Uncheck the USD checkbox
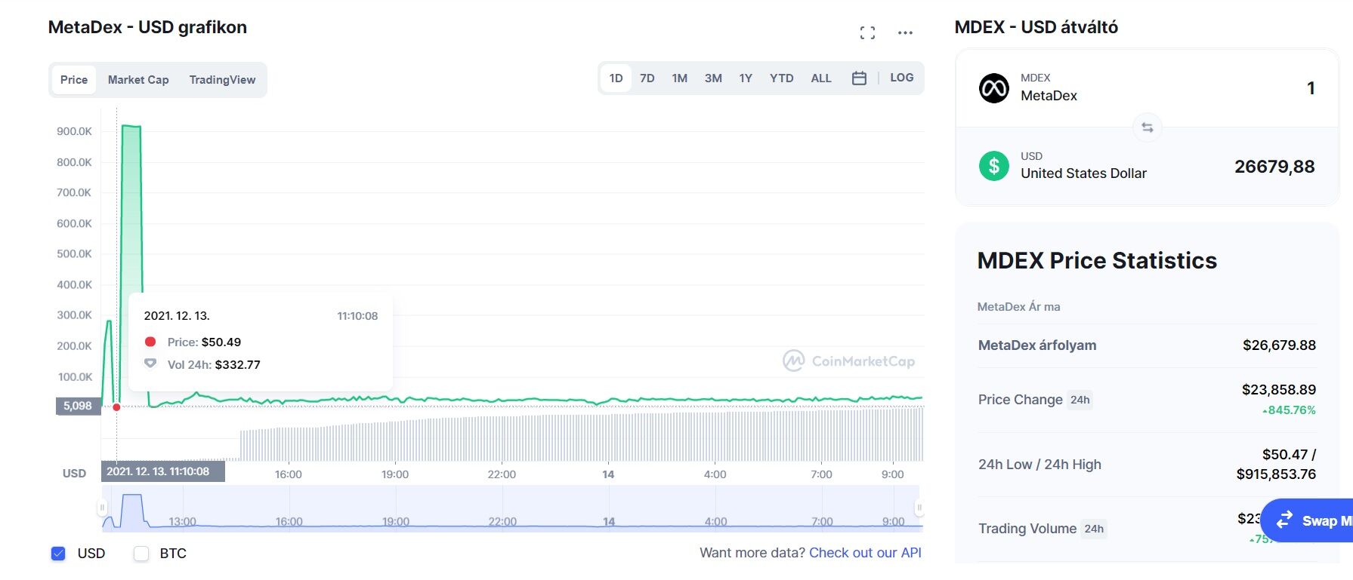Image resolution: width=1353 pixels, height=580 pixels. pos(58,554)
